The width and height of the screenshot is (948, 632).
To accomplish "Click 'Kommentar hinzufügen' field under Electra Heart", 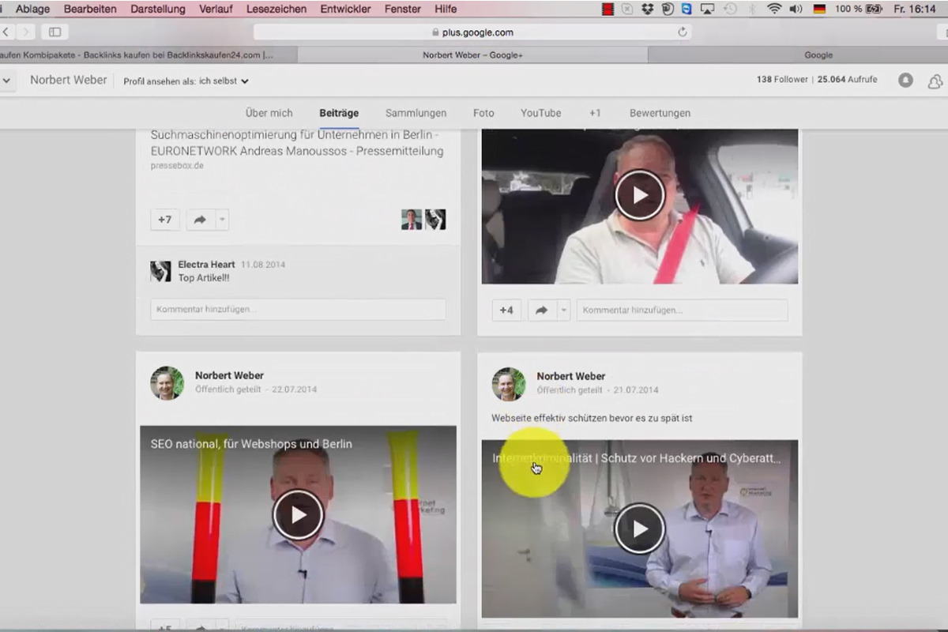I will pyautogui.click(x=298, y=309).
